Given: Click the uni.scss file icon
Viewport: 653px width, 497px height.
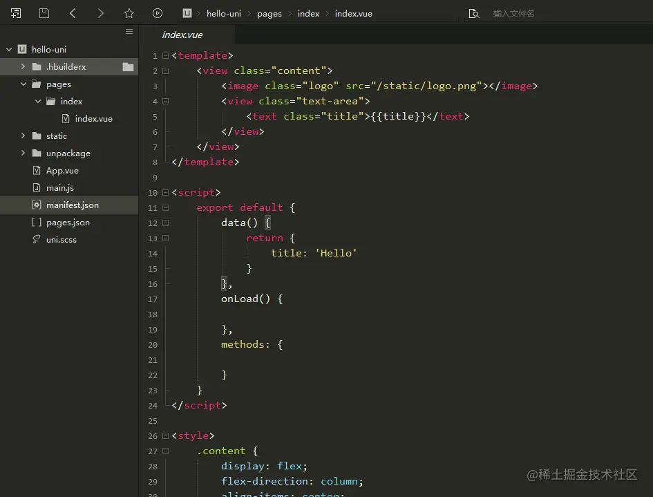Looking at the screenshot, I should tap(37, 239).
